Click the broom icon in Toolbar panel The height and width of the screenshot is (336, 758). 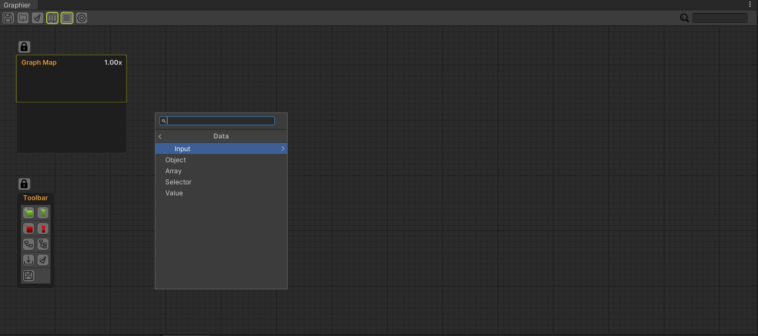43,260
